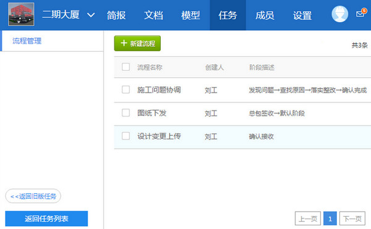
Task: Click the 返回任务列表 button
Action: point(46,219)
